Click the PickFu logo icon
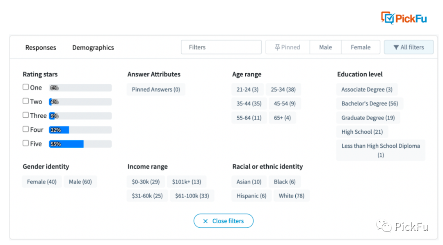443x245 pixels. [x=388, y=18]
